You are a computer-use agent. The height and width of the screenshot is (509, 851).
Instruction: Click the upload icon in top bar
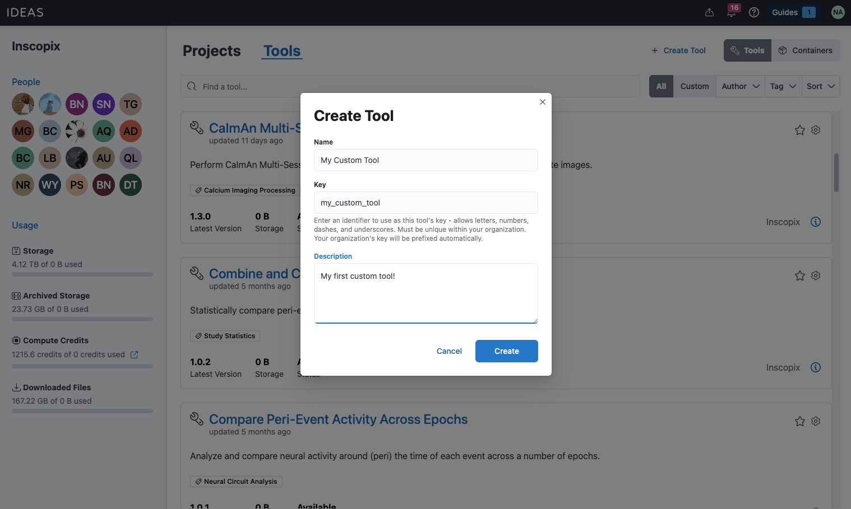click(709, 12)
